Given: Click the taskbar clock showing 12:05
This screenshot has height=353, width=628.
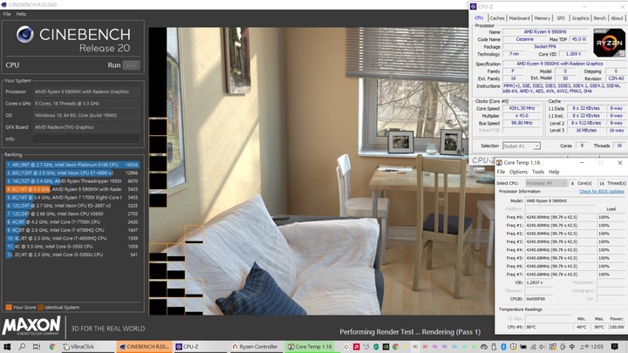Looking at the screenshot, I should pyautogui.click(x=592, y=347).
